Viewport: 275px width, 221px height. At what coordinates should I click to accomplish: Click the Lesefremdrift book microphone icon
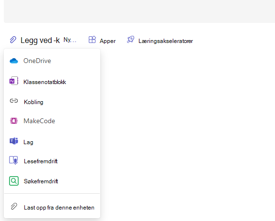pyautogui.click(x=13, y=160)
